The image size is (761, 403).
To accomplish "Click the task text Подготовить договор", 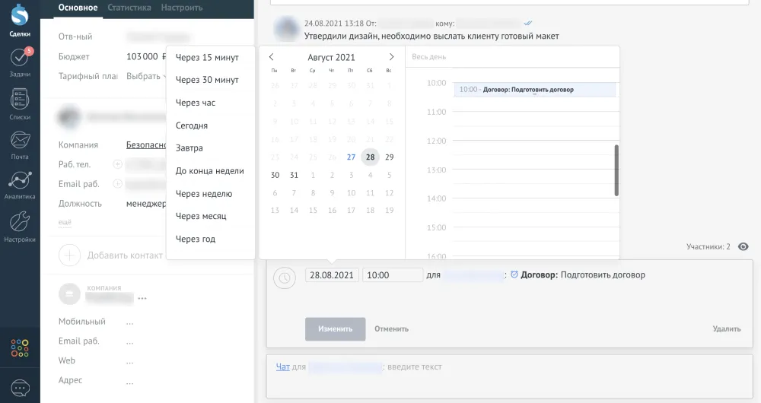I will tap(603, 275).
